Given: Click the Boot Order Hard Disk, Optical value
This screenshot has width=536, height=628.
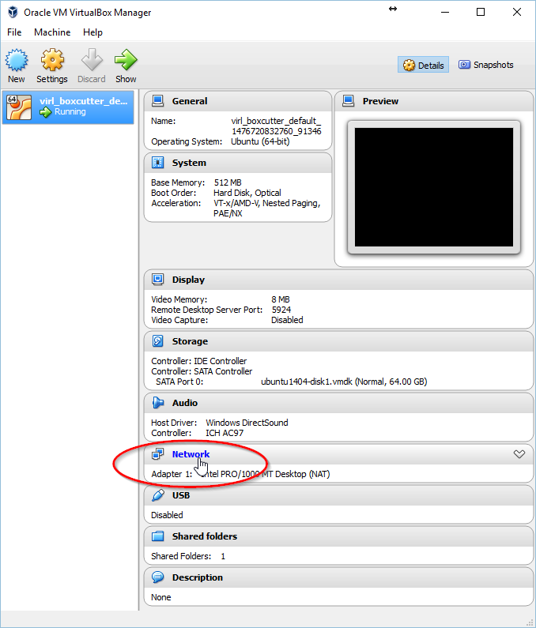Looking at the screenshot, I should (247, 193).
